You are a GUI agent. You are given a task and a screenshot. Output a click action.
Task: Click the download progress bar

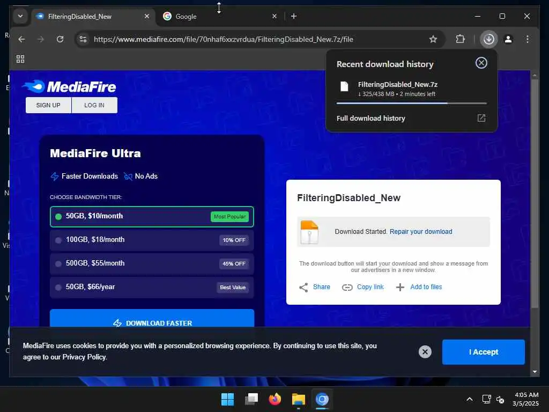click(411, 104)
